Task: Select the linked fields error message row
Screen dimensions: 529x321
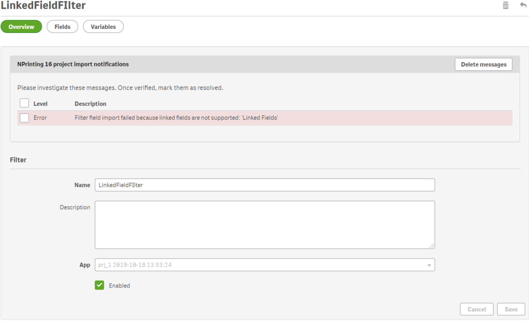Action: click(265, 118)
